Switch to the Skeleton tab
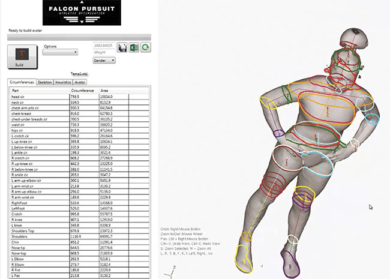390x279 pixels. (x=44, y=82)
